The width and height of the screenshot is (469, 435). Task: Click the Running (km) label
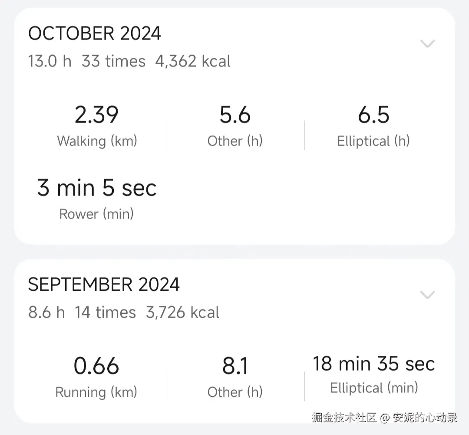[96, 392]
